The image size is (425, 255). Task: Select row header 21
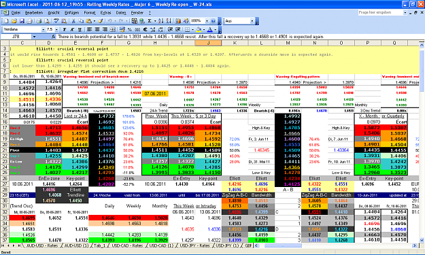[x=5, y=150]
